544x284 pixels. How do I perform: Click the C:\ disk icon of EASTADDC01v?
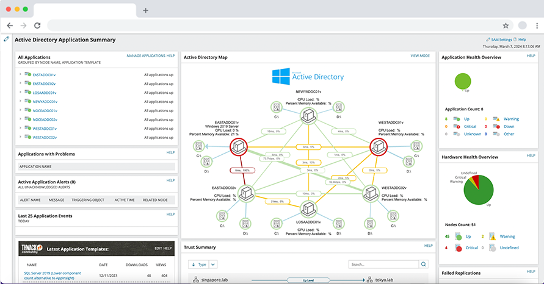point(198,146)
